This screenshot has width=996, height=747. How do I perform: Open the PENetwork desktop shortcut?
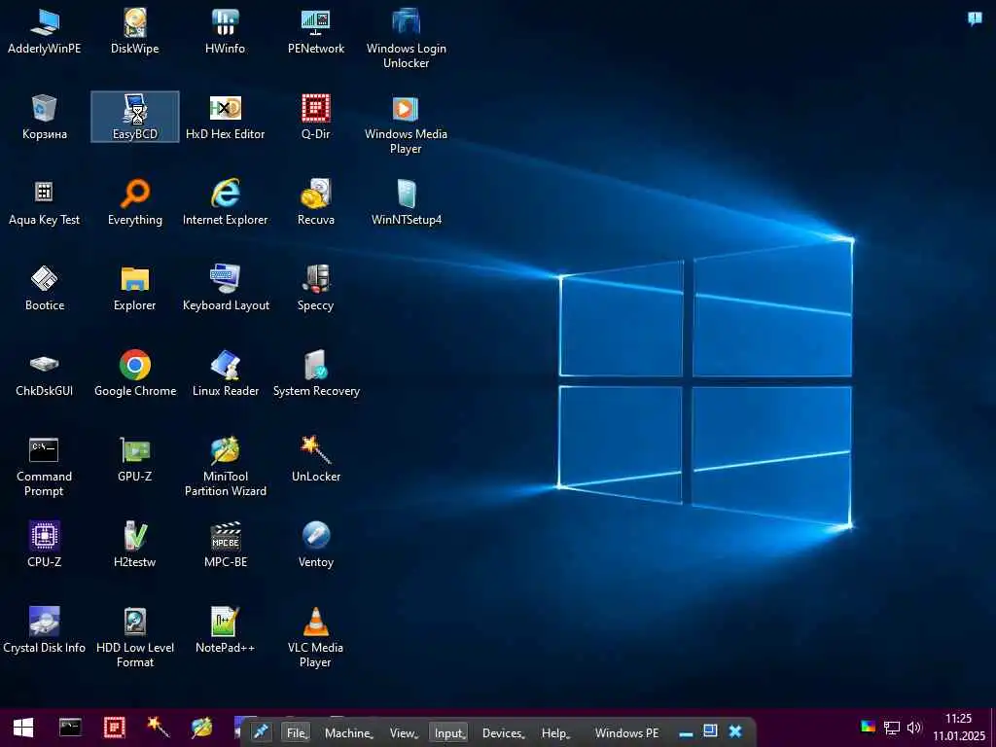tap(316, 32)
